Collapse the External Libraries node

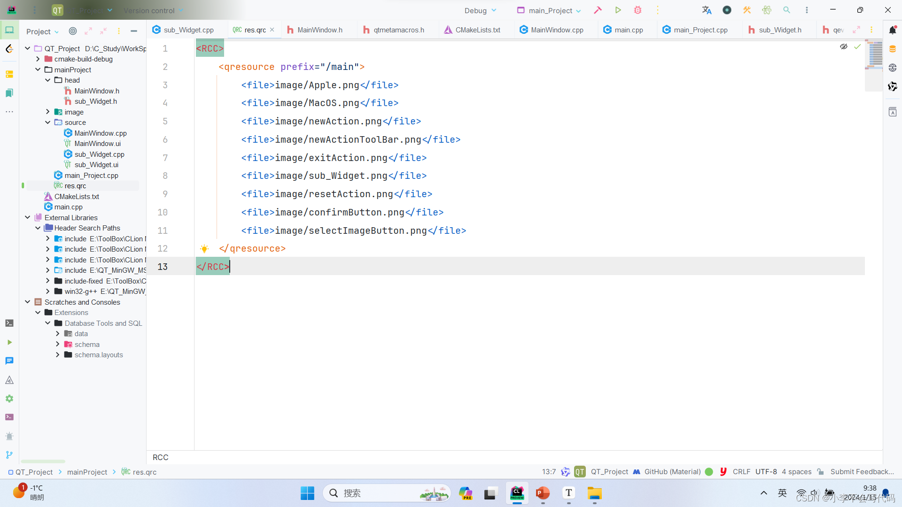28,217
